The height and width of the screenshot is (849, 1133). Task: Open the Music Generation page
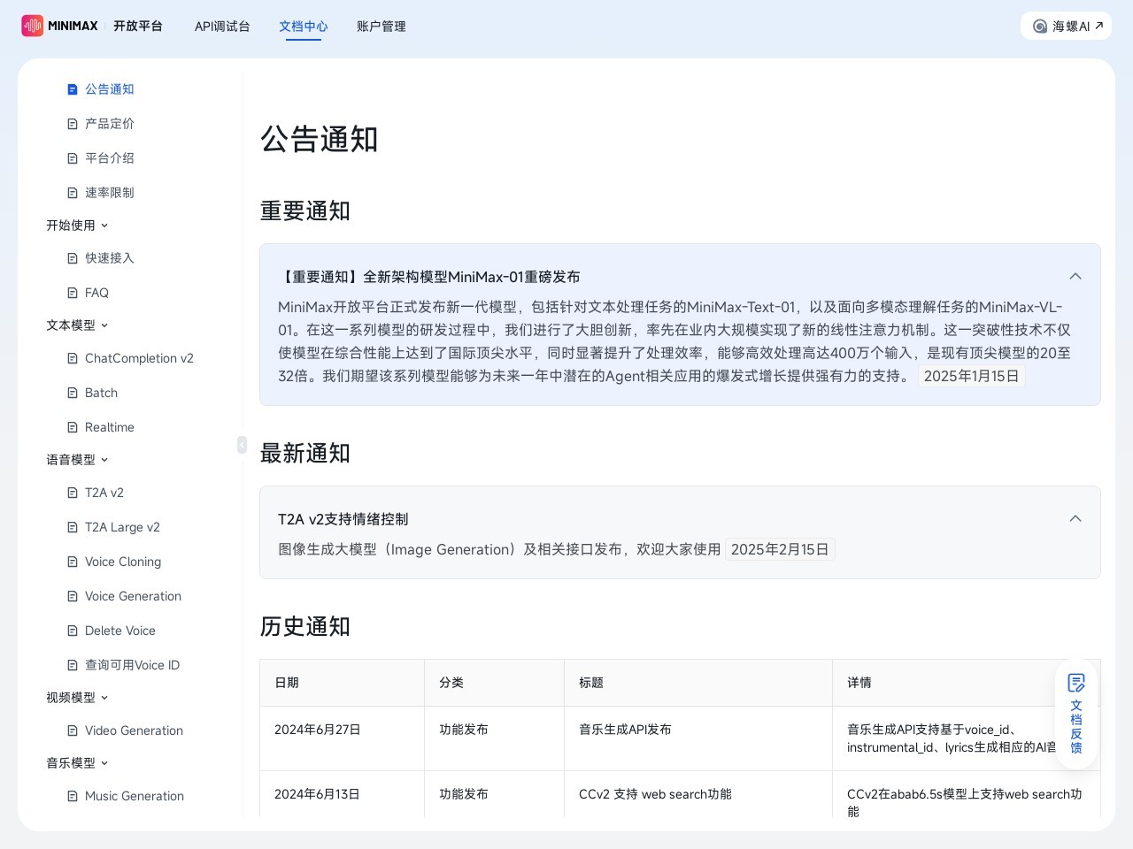[x=135, y=796]
